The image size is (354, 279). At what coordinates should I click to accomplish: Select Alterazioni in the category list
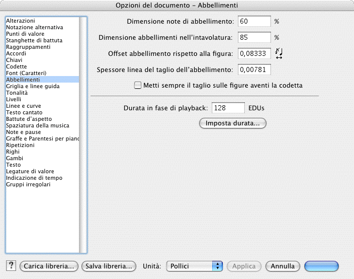pos(20,21)
